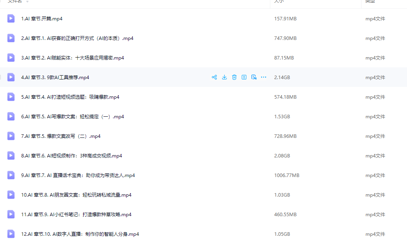Open 6.AI 章节.5. AI写爆款文案 (一) file
Screen dimensions: 407x244
pyautogui.click(x=72, y=117)
